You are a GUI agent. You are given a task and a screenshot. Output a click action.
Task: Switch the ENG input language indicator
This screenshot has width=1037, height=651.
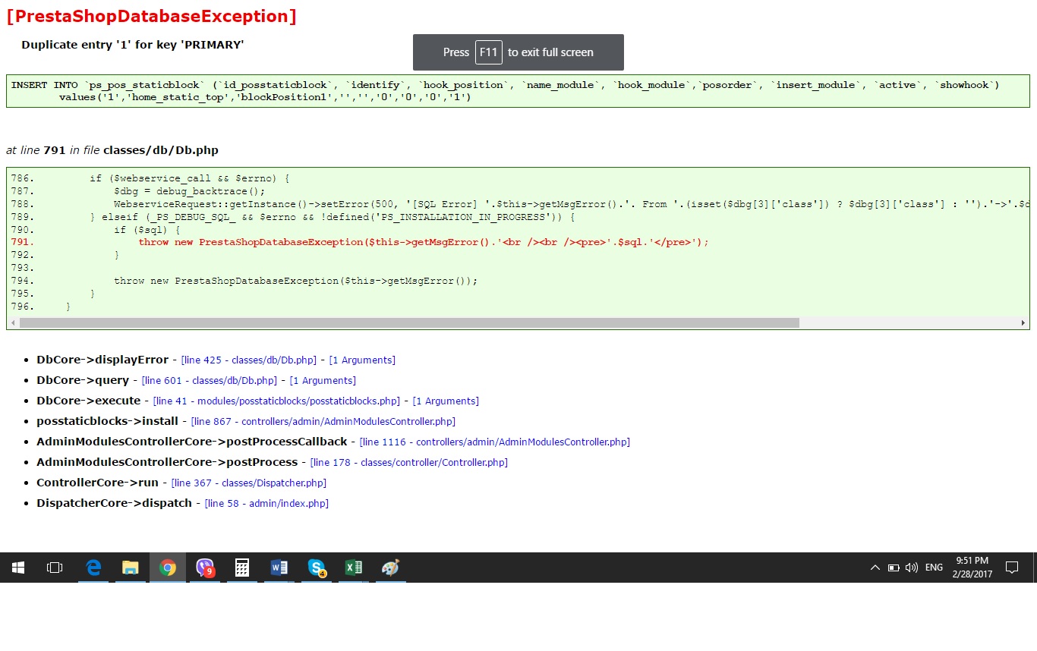click(x=934, y=568)
